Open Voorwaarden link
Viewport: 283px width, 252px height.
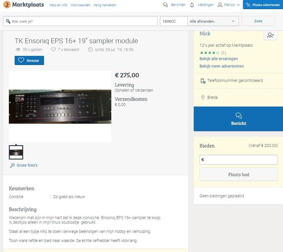click(80, 5)
